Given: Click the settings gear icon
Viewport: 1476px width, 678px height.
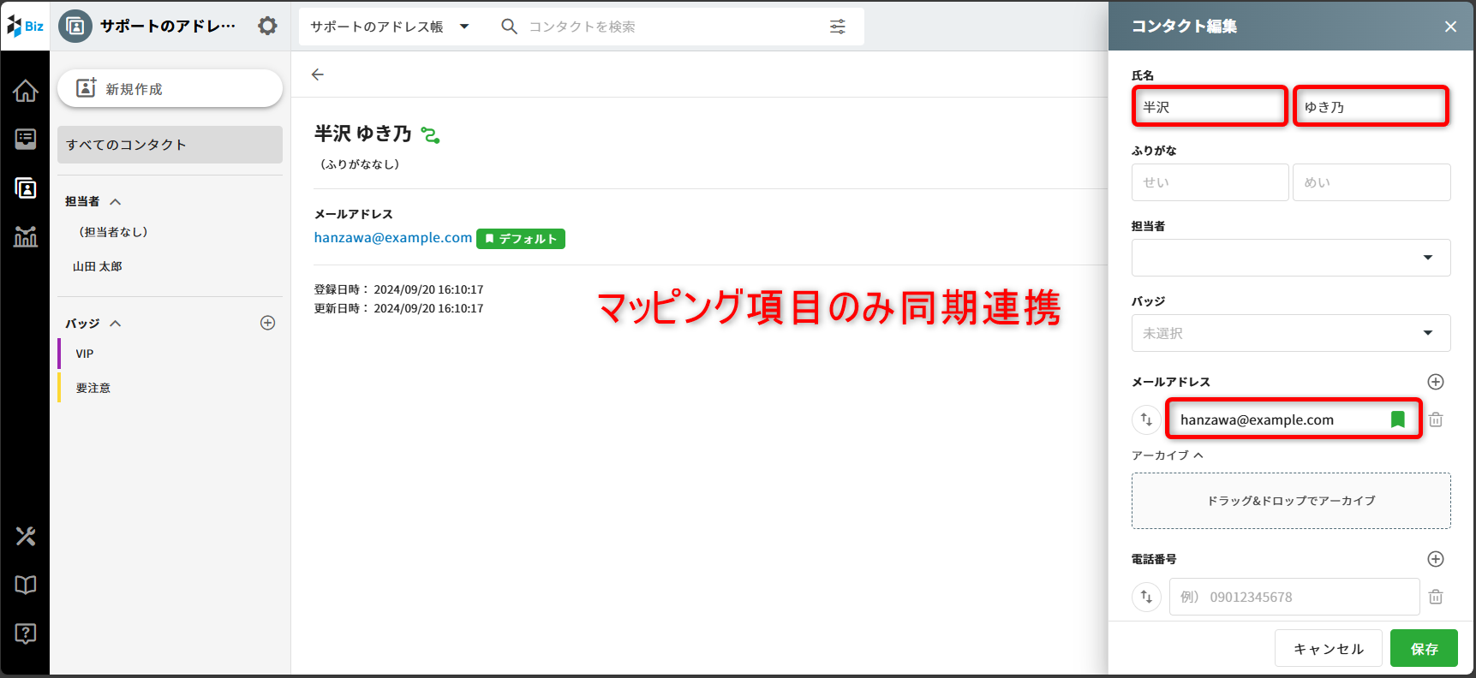Looking at the screenshot, I should tap(267, 27).
